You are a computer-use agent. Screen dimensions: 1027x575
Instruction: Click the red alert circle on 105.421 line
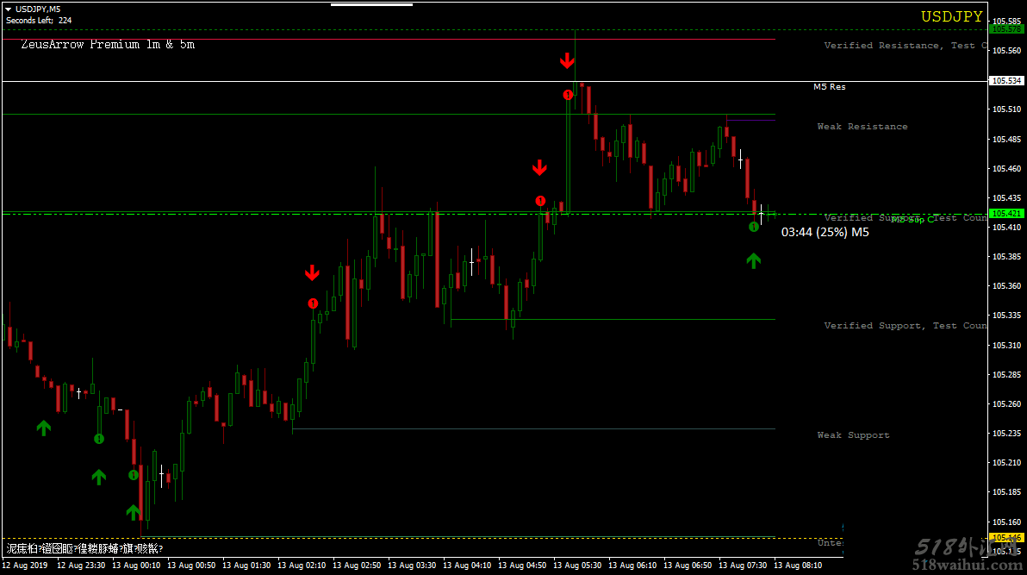540,201
